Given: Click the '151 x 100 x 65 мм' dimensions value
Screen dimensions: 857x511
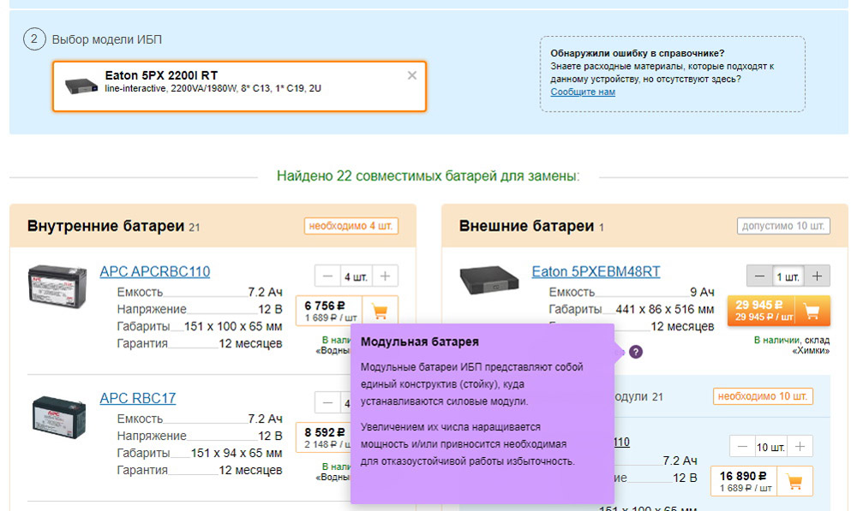Looking at the screenshot, I should [233, 326].
